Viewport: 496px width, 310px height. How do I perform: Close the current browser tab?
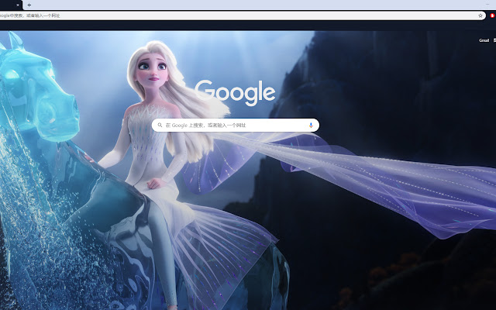pyautogui.click(x=18, y=5)
